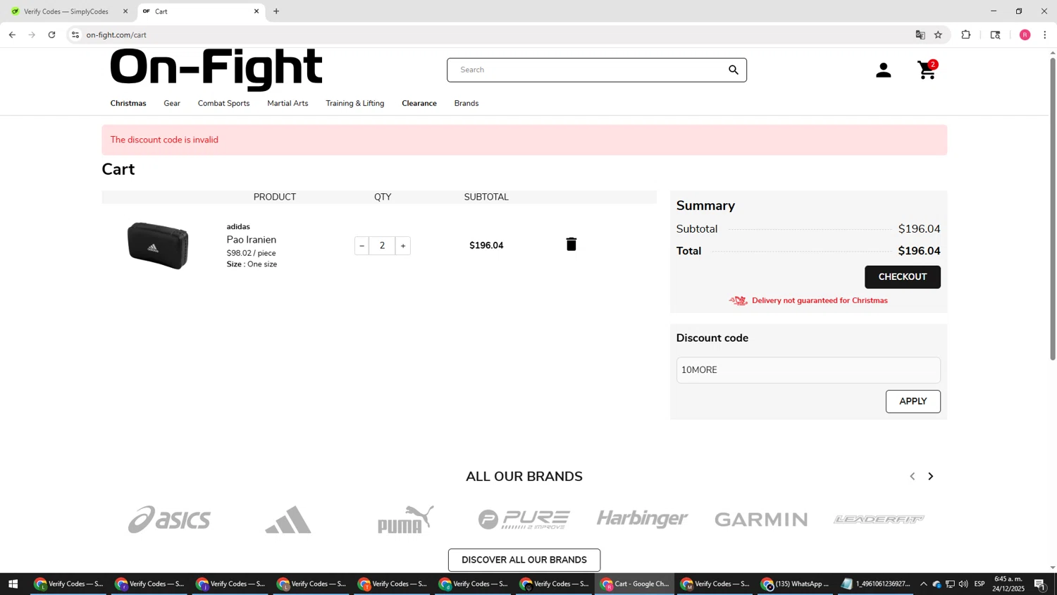1057x595 pixels.
Task: Open the Christmas menu
Action: [128, 103]
